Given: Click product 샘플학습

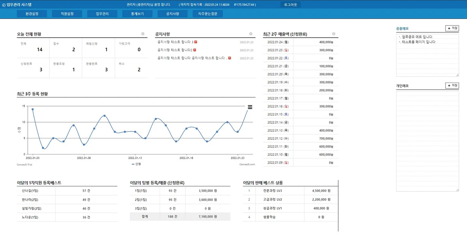Looking at the screenshot, I should [269, 217].
